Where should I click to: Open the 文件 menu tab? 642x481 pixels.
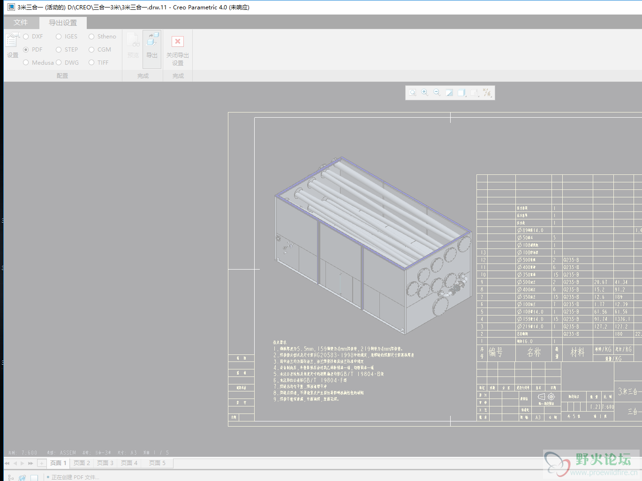(21, 23)
